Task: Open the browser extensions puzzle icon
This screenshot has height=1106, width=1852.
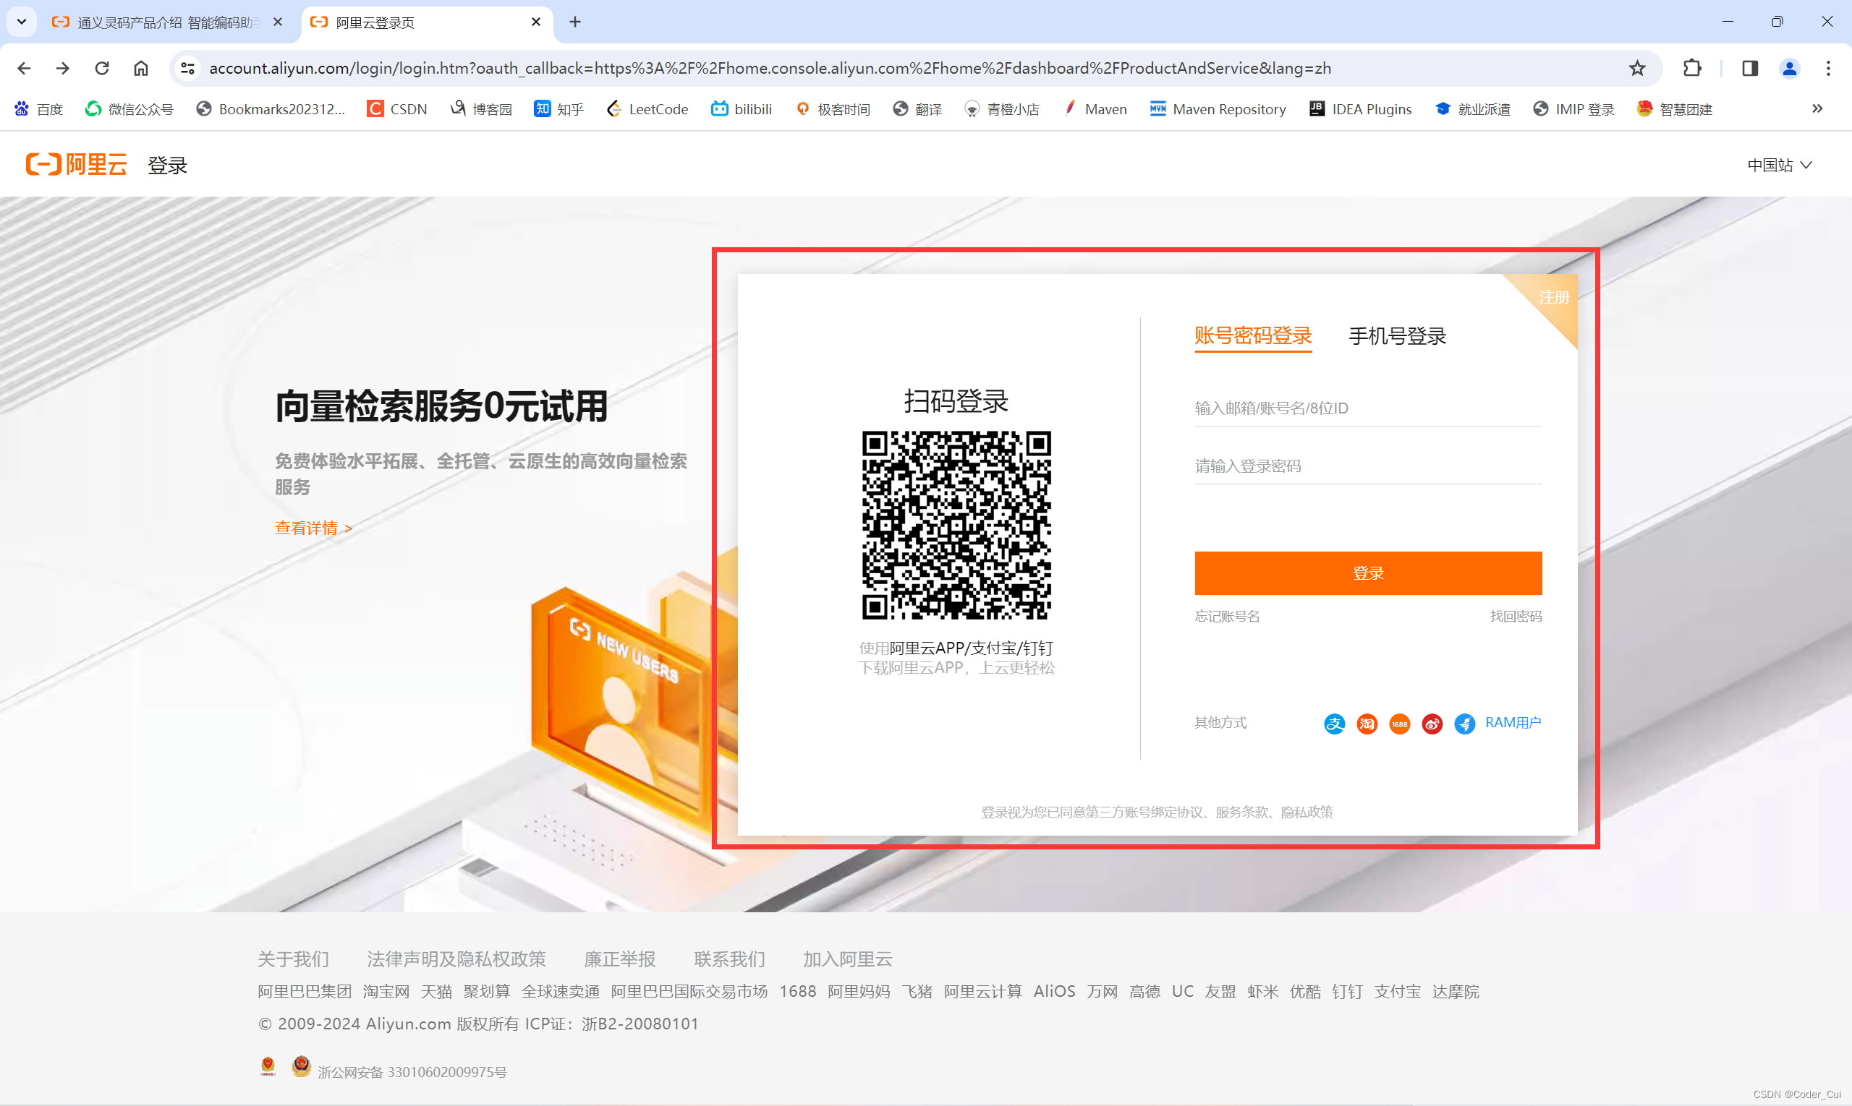Action: pos(1691,69)
